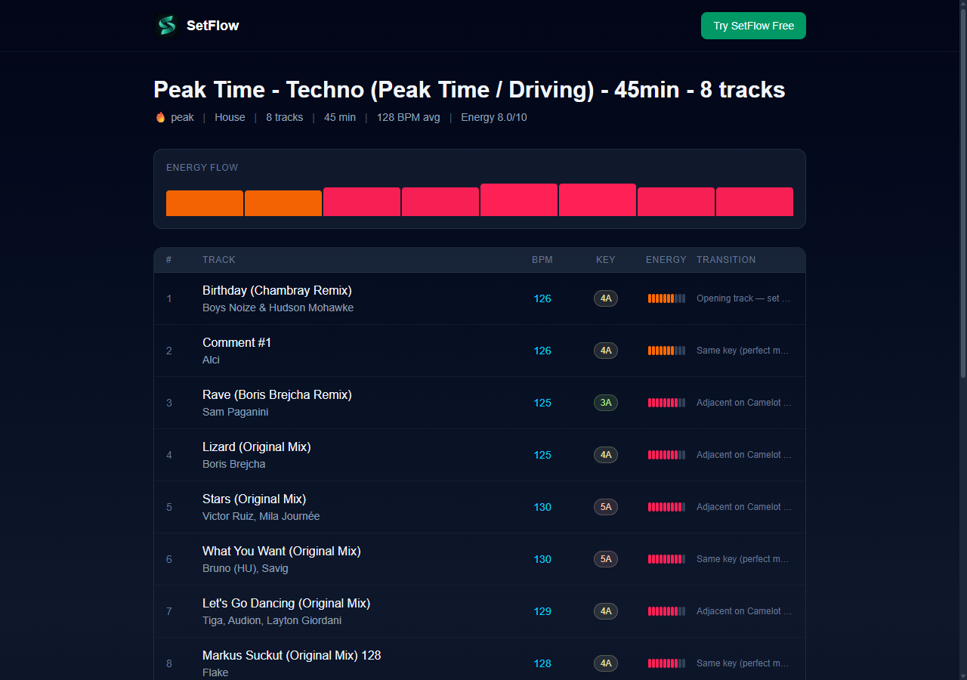Open track titled Let's Go Dancing (Original Mix)
The width and height of the screenshot is (967, 680).
(x=286, y=603)
